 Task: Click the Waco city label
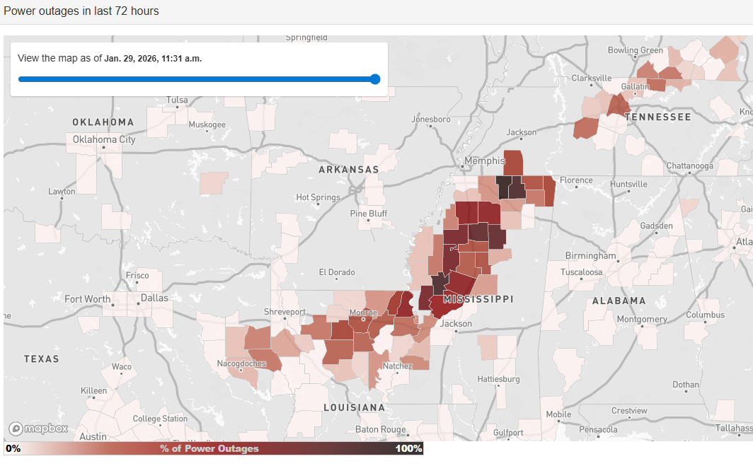tap(122, 366)
